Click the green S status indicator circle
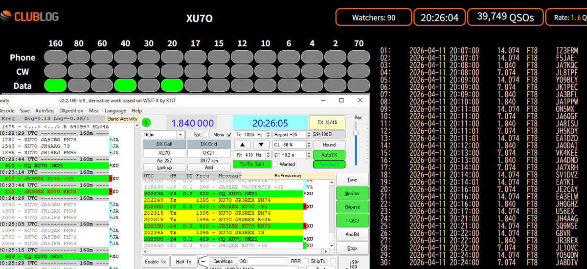 (147, 122)
